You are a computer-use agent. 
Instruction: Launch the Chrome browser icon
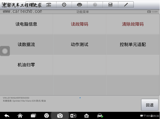47,116
